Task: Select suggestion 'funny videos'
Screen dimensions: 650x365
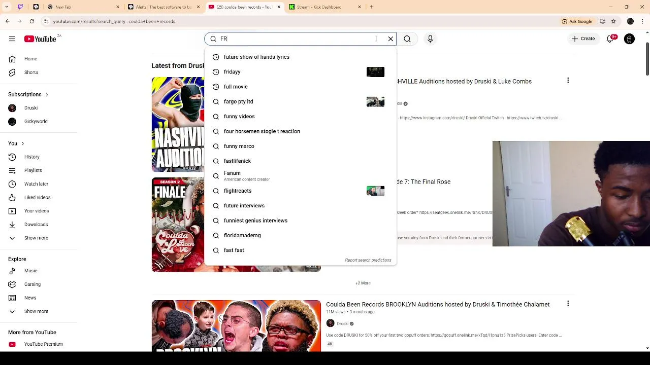Action: (x=300, y=117)
